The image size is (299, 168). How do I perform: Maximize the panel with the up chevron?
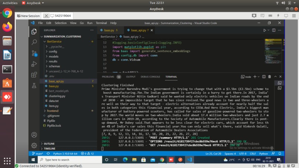[275, 77]
